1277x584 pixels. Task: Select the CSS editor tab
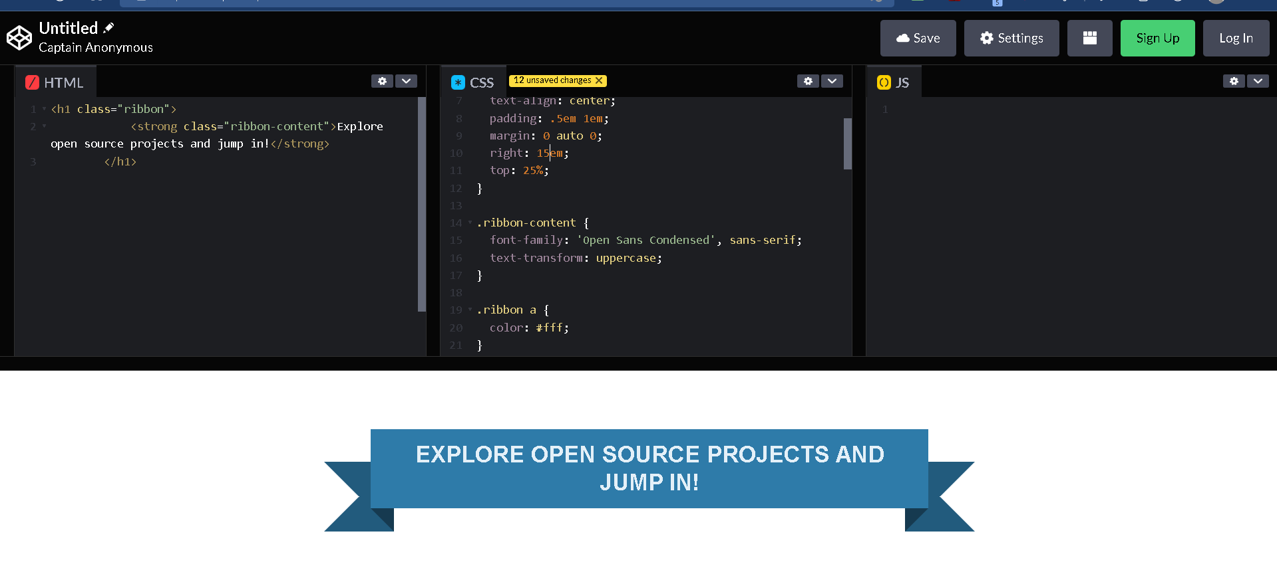coord(473,82)
